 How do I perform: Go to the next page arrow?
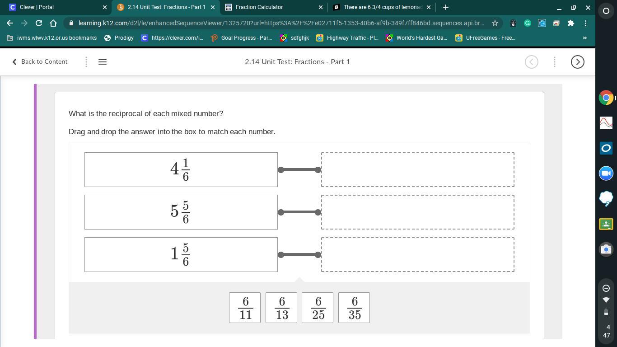coord(578,62)
